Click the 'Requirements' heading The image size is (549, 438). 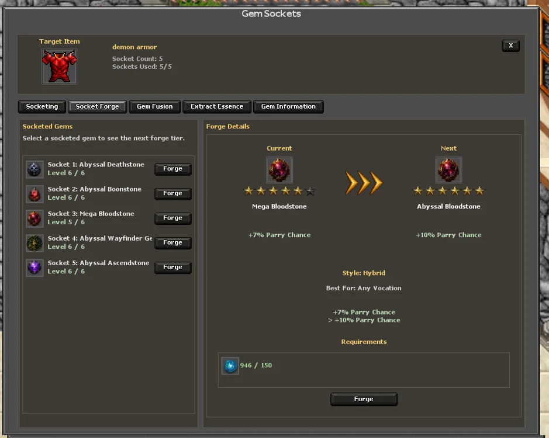click(364, 342)
